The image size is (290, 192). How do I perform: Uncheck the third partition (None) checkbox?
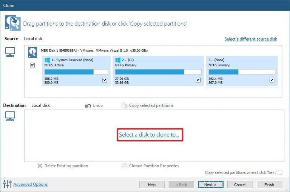coord(272,80)
